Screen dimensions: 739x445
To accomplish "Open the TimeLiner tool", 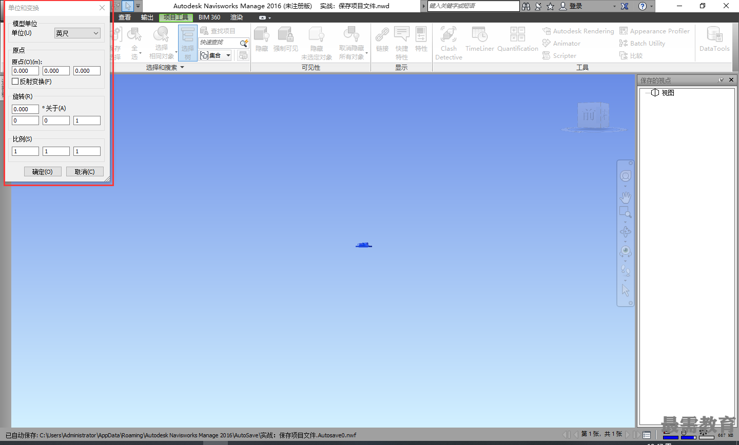I will click(479, 40).
